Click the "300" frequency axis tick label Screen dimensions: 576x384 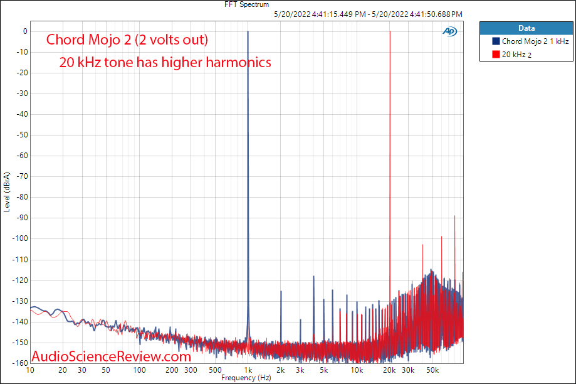(x=191, y=370)
